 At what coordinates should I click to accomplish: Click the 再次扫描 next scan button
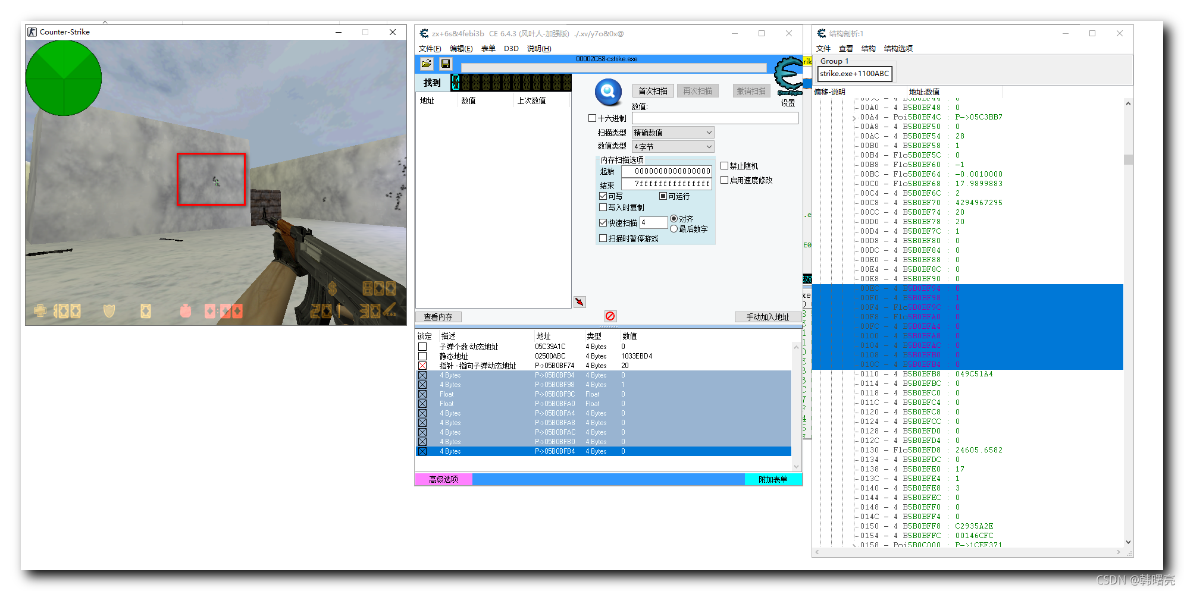coord(697,91)
